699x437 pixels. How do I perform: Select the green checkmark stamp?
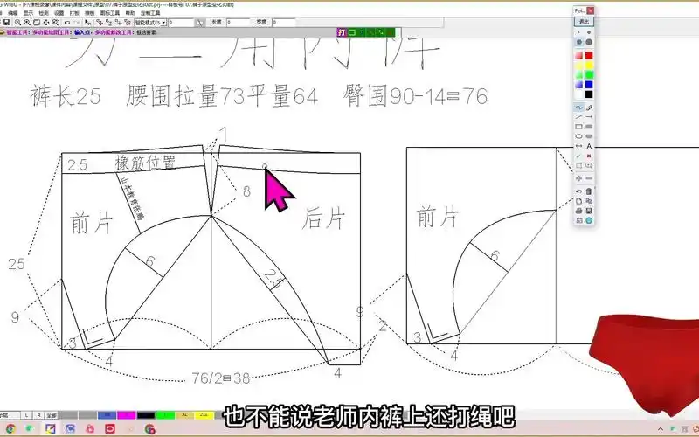[578, 156]
